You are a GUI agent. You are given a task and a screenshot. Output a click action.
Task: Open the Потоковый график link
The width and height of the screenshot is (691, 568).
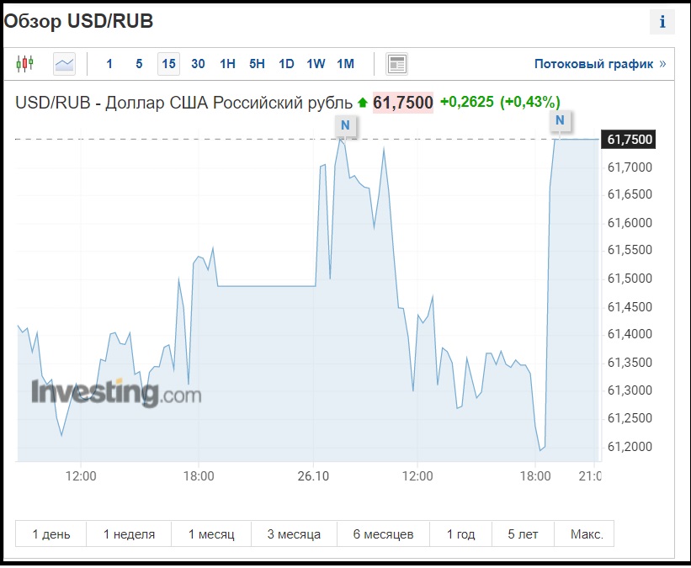tap(593, 63)
